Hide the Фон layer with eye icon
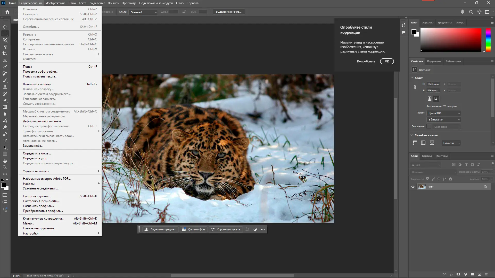Viewport: 495px width, 278px height. tap(413, 187)
